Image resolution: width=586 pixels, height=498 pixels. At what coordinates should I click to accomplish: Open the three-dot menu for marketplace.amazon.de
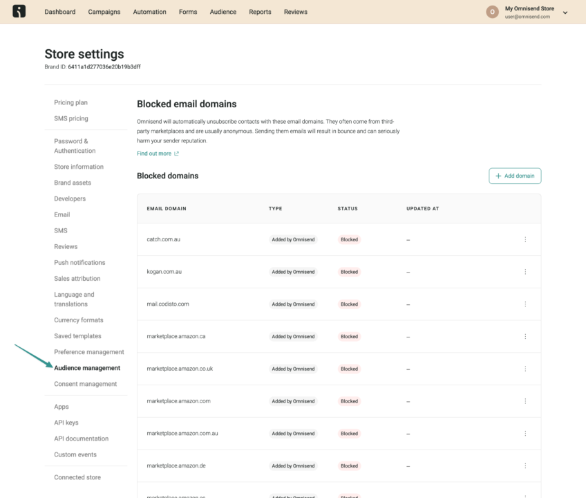click(525, 465)
